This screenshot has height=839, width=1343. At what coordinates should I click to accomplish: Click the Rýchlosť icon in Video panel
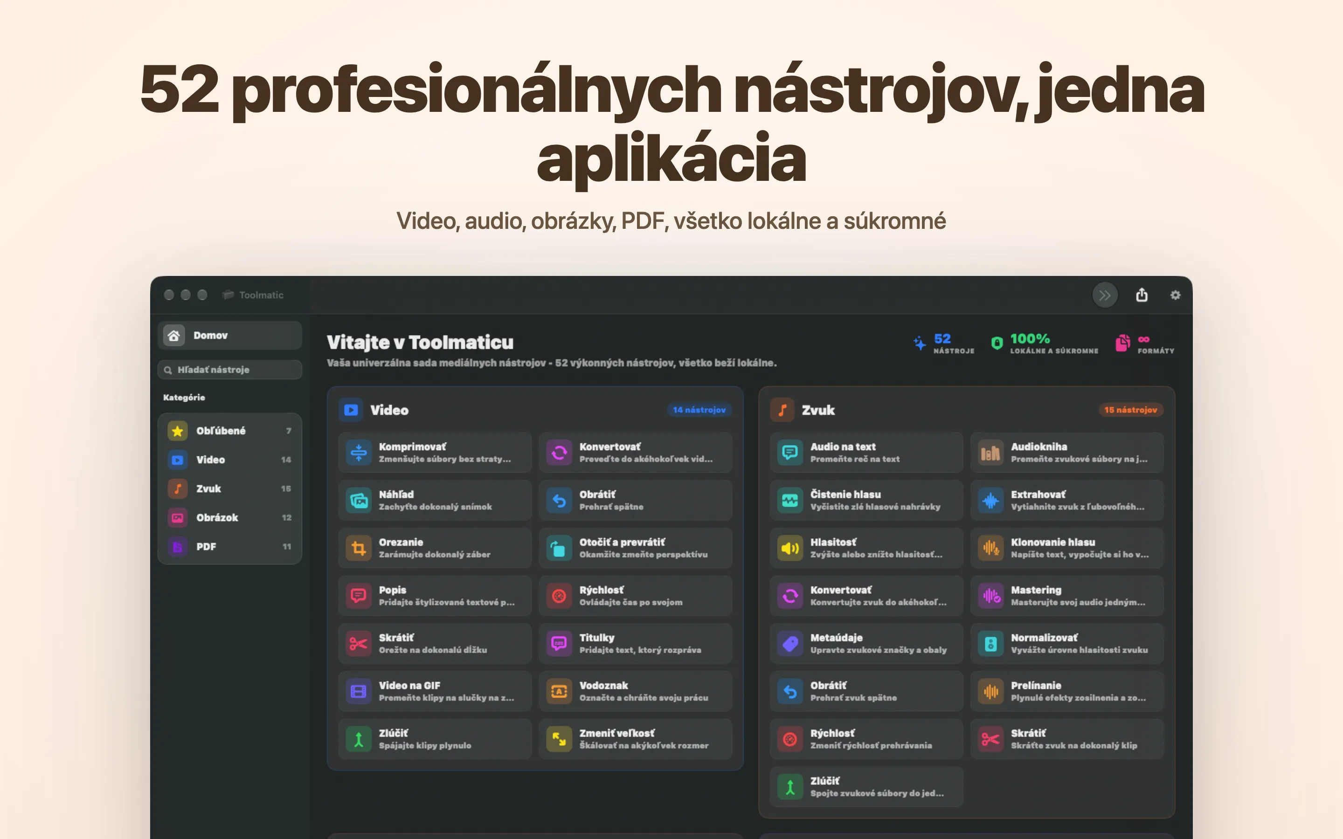pyautogui.click(x=559, y=596)
